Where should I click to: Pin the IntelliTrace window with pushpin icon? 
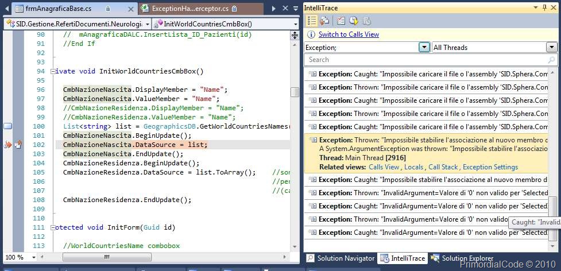[x=545, y=8]
